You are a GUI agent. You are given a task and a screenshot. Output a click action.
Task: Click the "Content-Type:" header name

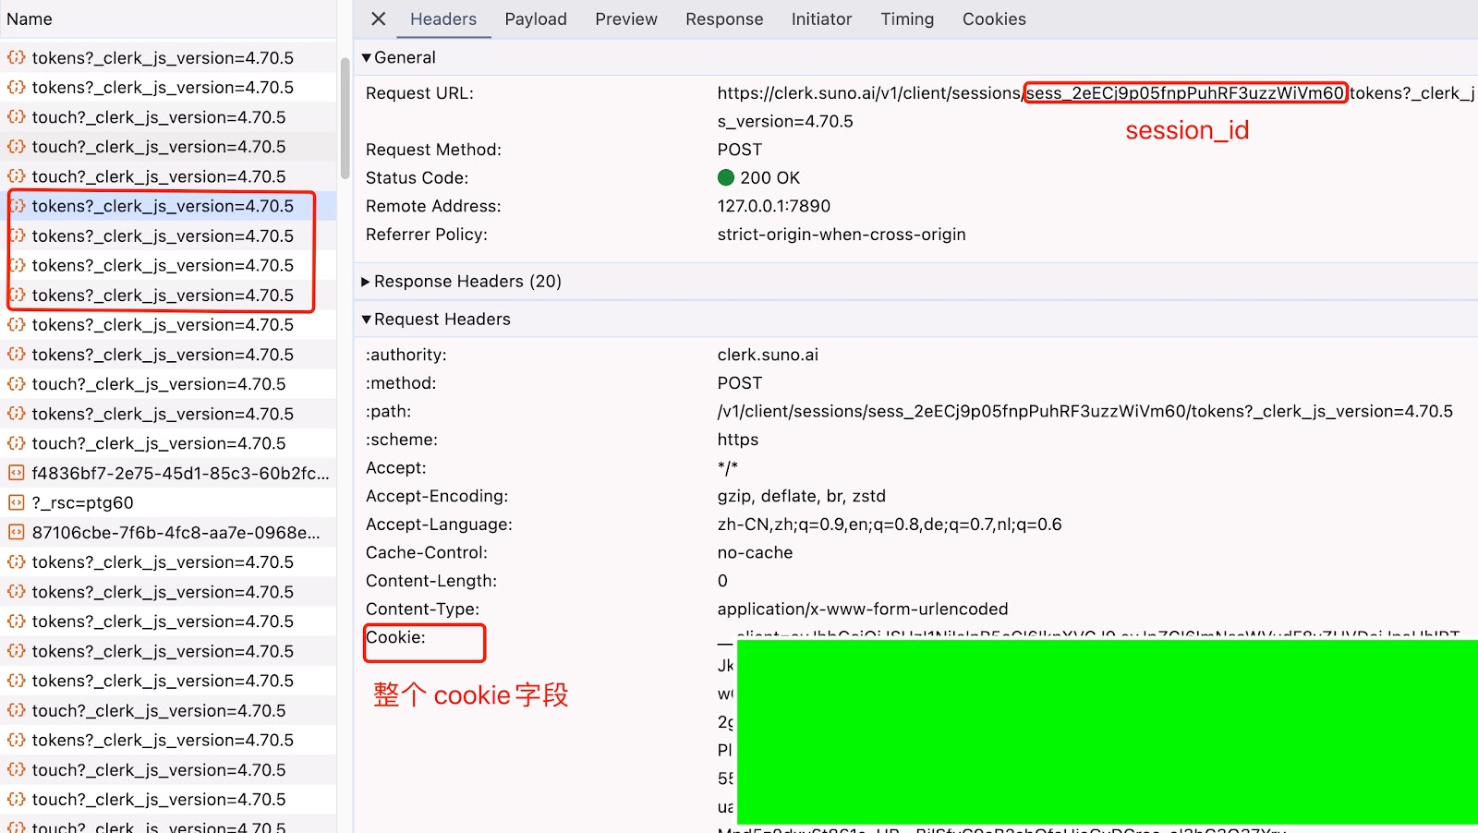423,610
